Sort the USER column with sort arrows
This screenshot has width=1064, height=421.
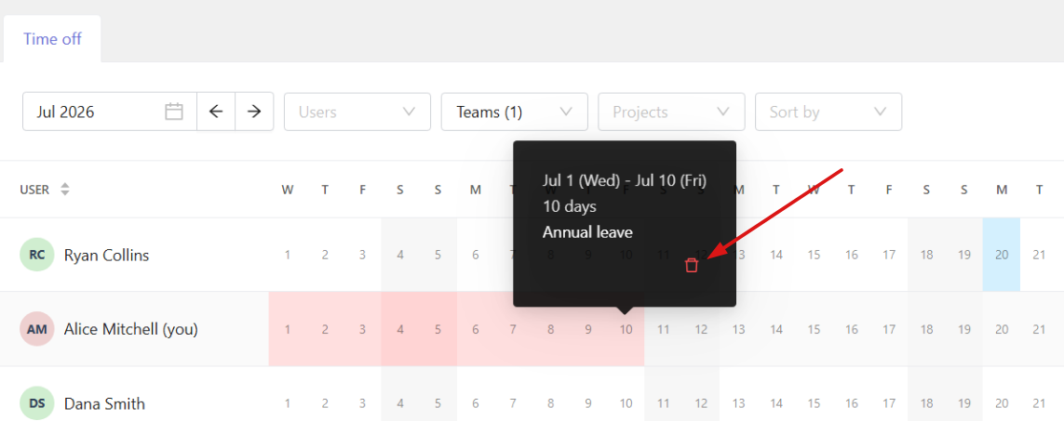coord(64,190)
